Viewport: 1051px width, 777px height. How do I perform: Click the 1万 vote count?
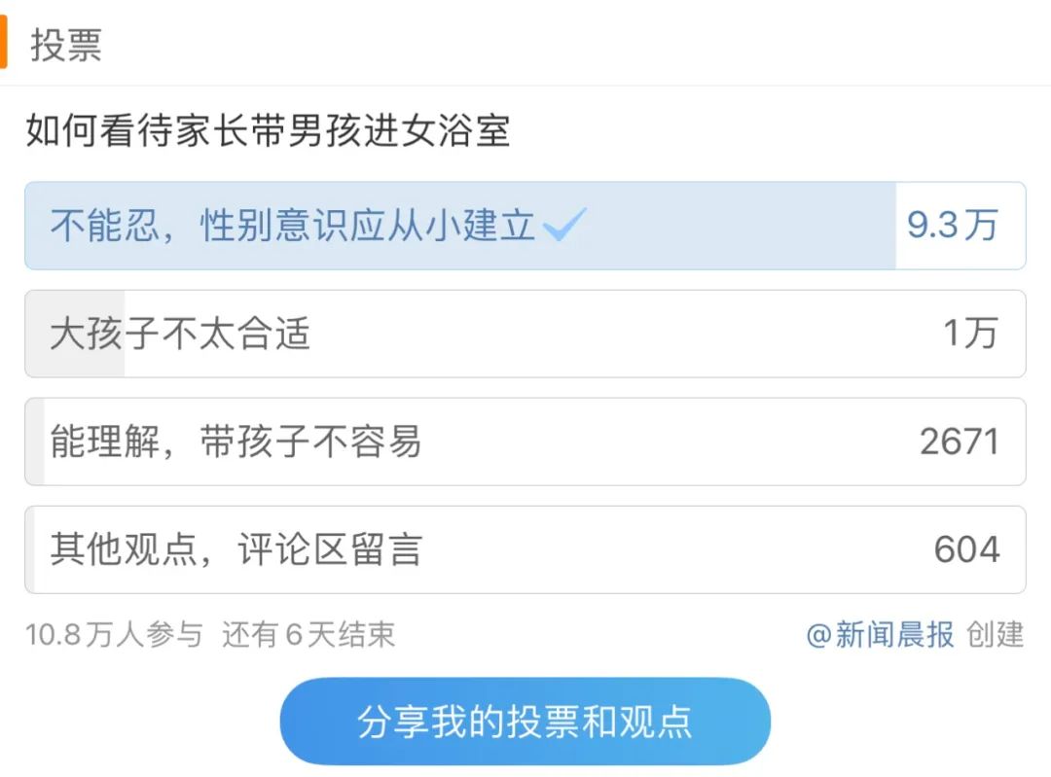click(x=970, y=334)
